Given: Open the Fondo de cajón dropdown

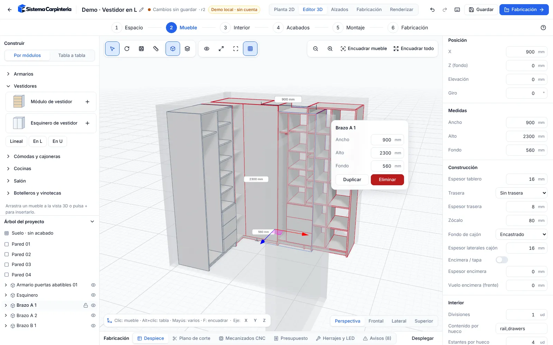Looking at the screenshot, I should point(522,234).
